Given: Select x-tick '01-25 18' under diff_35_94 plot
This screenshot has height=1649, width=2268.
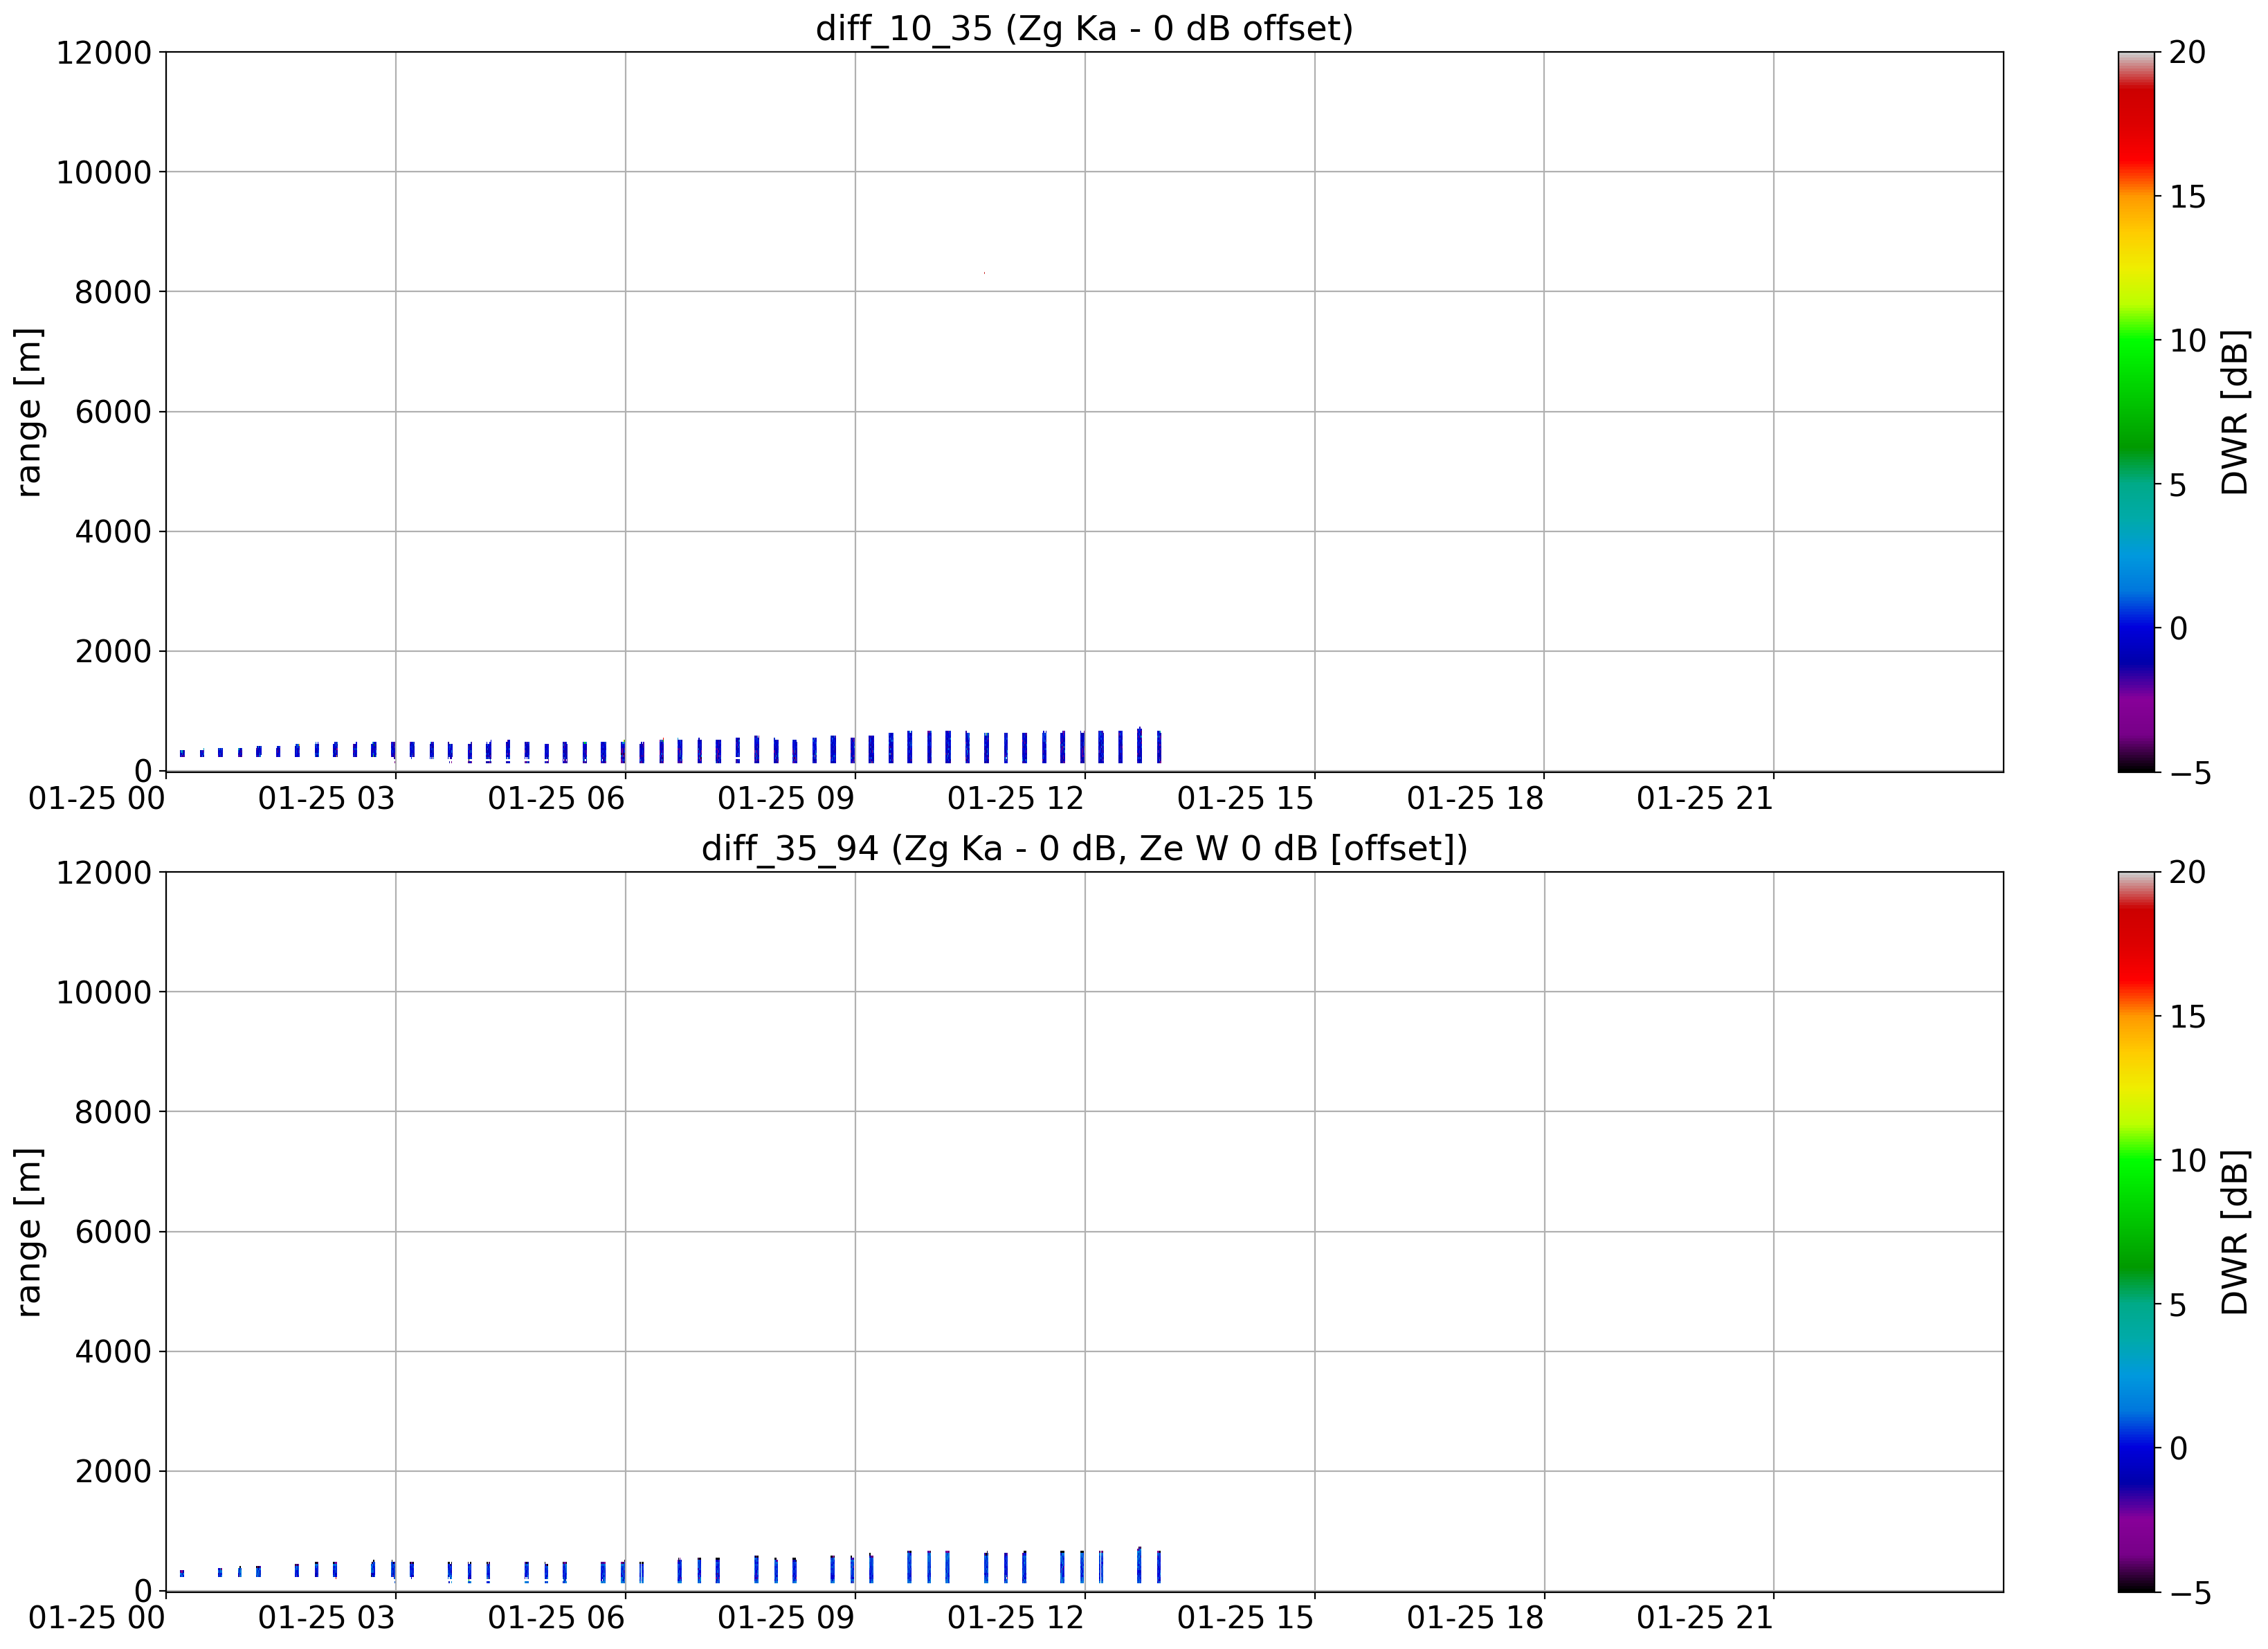Looking at the screenshot, I should click(x=1476, y=1618).
